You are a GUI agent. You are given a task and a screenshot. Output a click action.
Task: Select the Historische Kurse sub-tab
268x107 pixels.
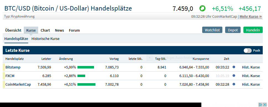point(45,39)
